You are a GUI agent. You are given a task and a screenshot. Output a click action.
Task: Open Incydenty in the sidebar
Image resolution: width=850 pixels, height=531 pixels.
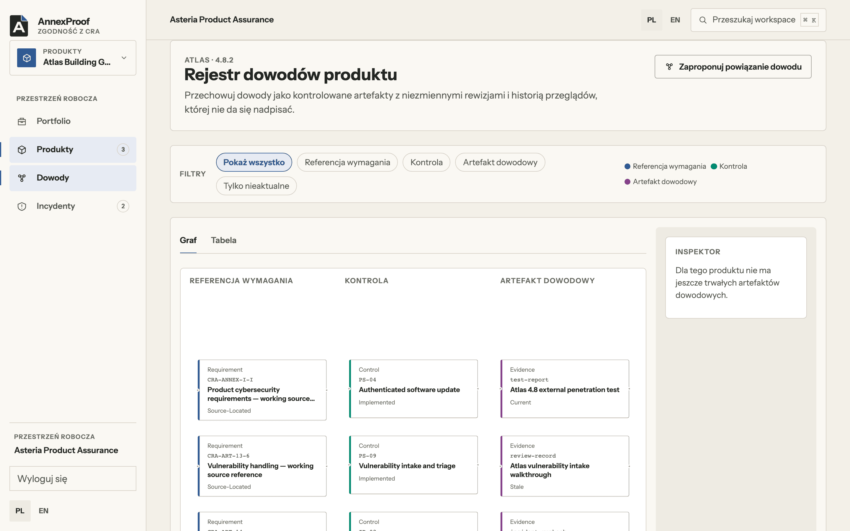tap(73, 206)
